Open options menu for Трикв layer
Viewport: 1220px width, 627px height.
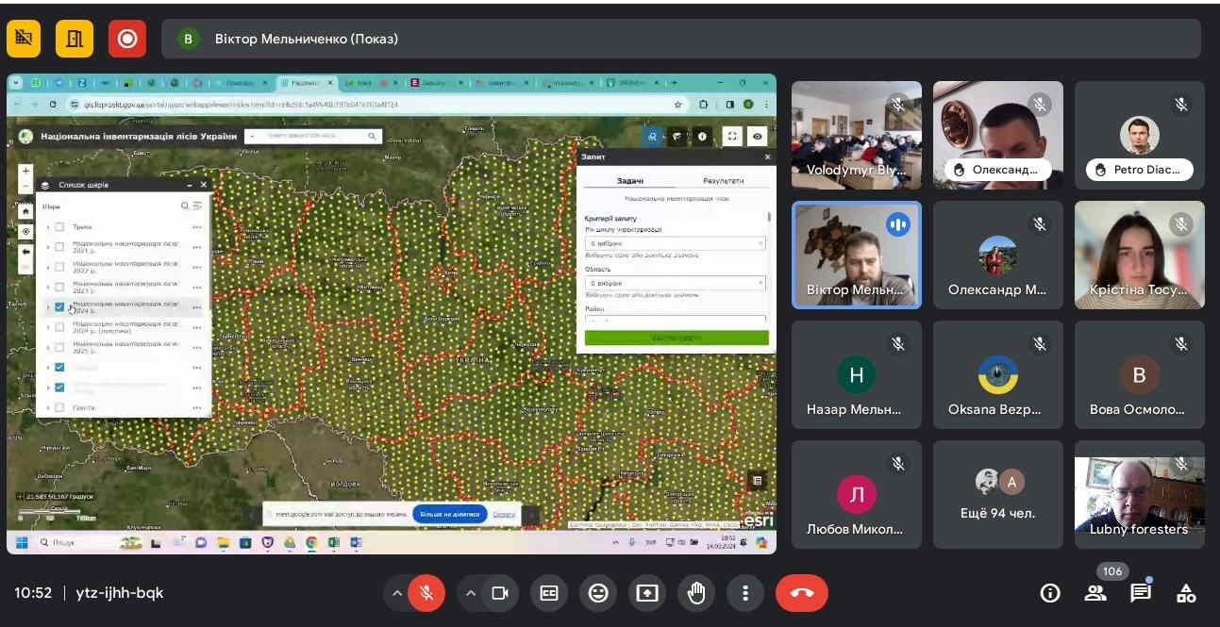pos(197,227)
